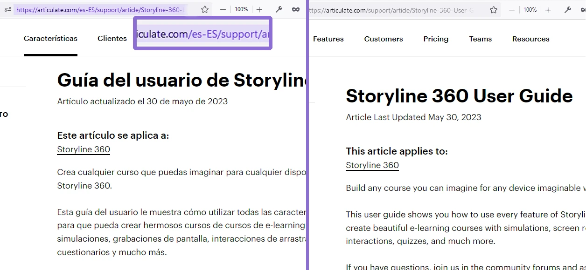Click the sentence starting 'If you have questions'
Viewport: 586px width, 270px height.
[x=466, y=267]
